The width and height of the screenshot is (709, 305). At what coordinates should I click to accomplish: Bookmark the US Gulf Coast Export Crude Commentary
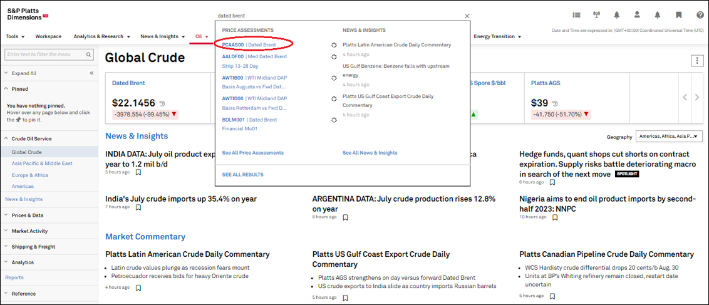pyautogui.click(x=346, y=297)
